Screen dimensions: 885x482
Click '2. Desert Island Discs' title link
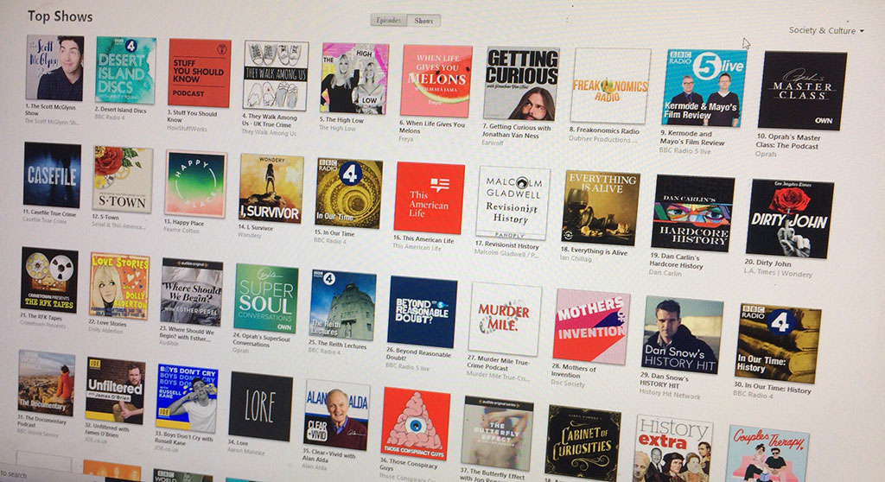point(121,110)
